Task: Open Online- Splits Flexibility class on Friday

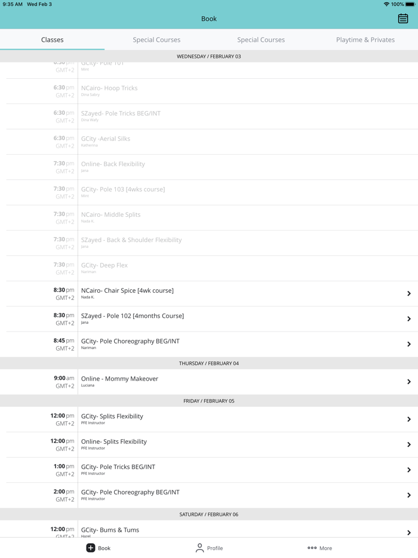Action: [114, 442]
